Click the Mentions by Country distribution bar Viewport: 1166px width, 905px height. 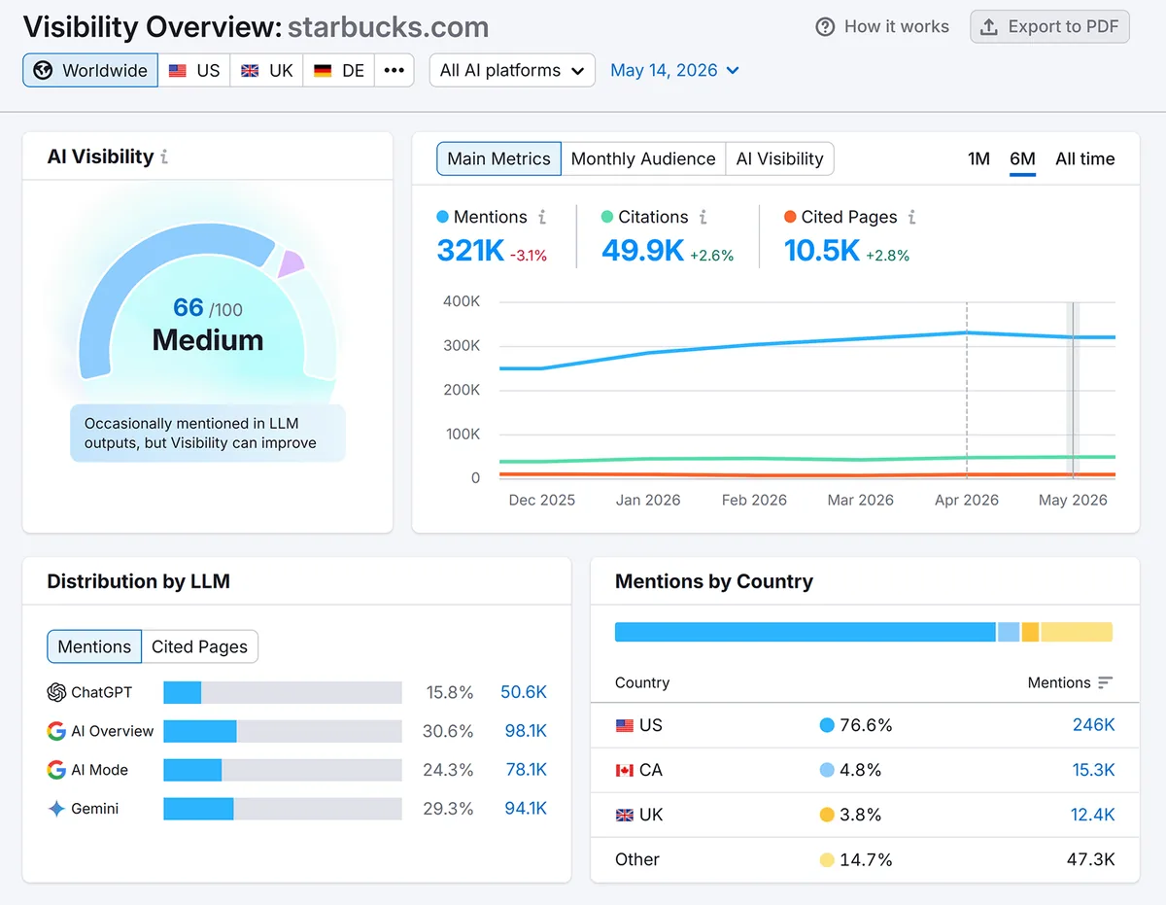pos(864,632)
